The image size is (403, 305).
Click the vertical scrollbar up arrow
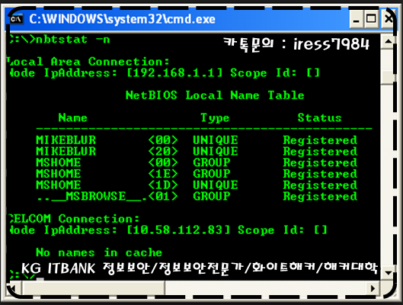[388, 41]
